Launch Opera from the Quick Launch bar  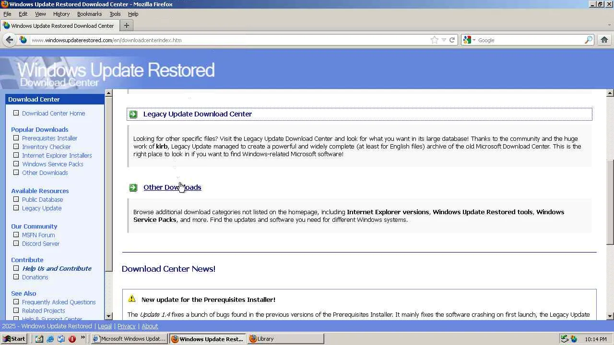coord(72,339)
